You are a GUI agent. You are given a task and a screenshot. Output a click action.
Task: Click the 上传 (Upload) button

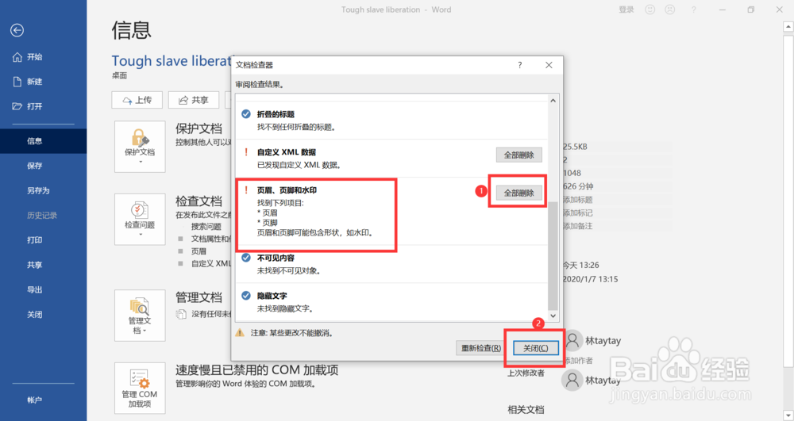(137, 100)
